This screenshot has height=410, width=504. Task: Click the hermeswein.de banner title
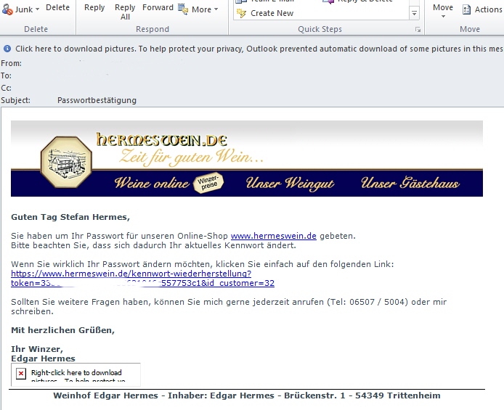(162, 140)
